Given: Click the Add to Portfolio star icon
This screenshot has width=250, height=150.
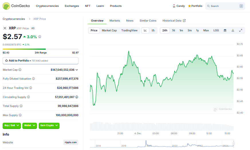Looking at the screenshot, I should 7,61.
